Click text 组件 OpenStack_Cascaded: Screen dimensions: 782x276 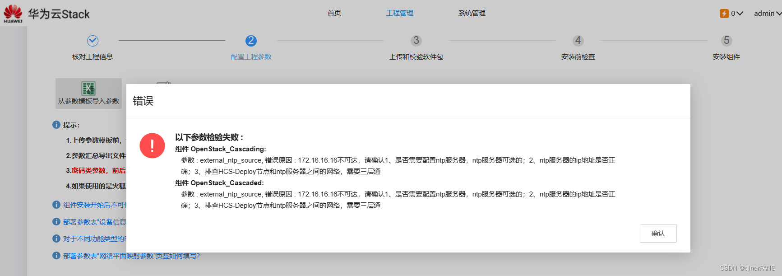(219, 183)
